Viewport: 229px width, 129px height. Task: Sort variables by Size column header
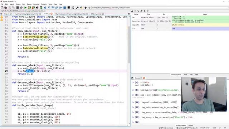pos(164,14)
